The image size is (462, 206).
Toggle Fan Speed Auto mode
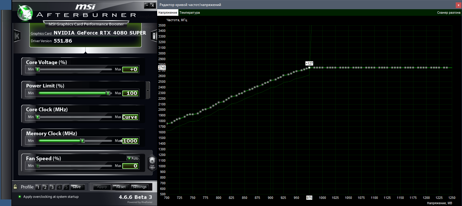(x=133, y=158)
